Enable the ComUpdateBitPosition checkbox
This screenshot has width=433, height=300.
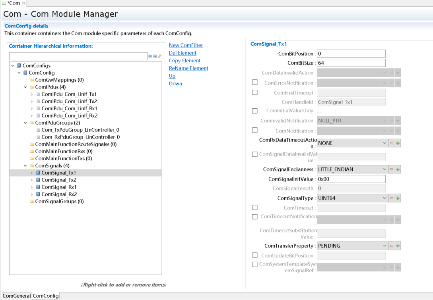[x=255, y=255]
